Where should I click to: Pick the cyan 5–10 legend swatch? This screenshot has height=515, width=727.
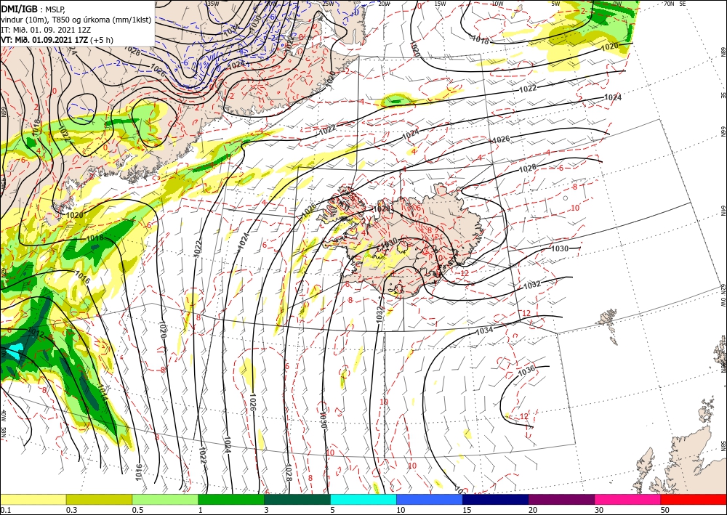[x=363, y=499]
